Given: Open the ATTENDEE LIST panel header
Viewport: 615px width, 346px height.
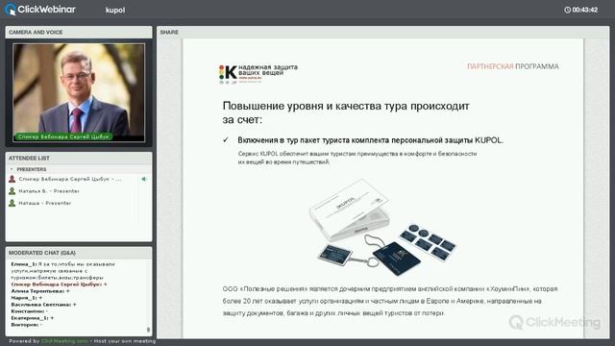Looking at the screenshot, I should tap(79, 158).
